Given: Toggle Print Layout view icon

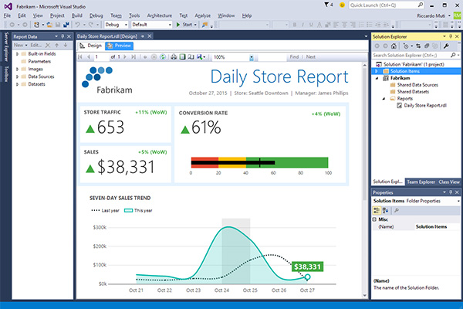Looking at the screenshot, I should click(182, 56).
